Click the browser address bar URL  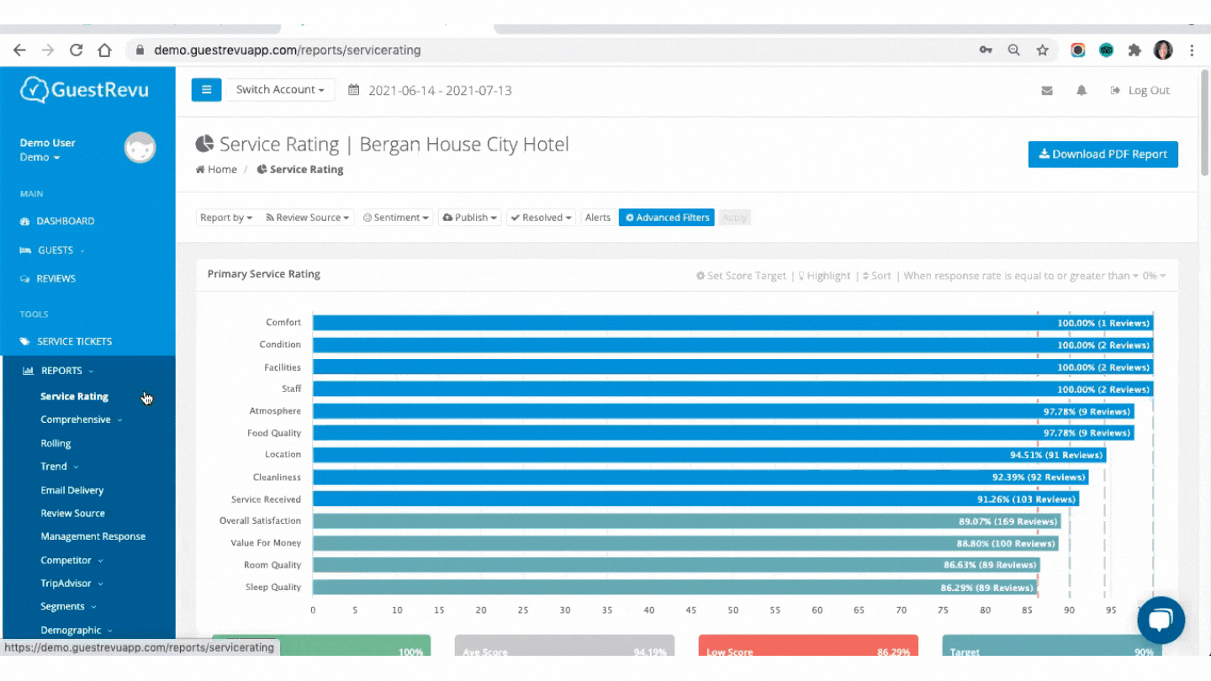point(288,50)
